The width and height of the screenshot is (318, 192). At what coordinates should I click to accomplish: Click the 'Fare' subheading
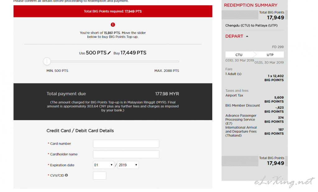(229, 69)
